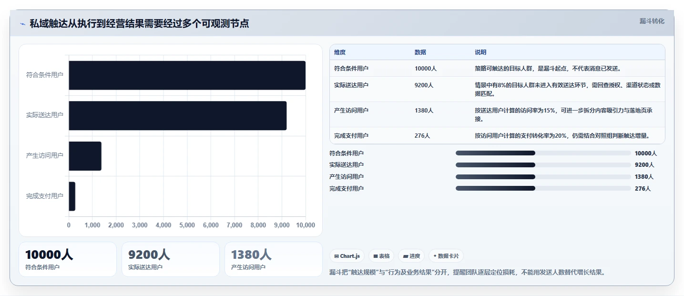Click the 9200人 data card
Viewport: 684px width, 296px height.
[x=171, y=259]
